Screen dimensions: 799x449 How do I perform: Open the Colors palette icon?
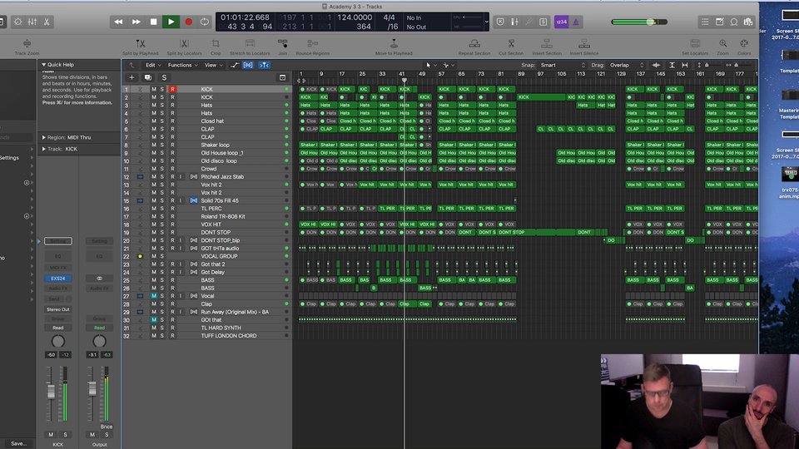(744, 44)
